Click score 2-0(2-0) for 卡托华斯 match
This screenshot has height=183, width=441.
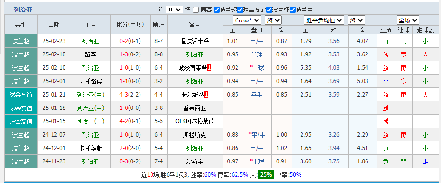(x=130, y=148)
